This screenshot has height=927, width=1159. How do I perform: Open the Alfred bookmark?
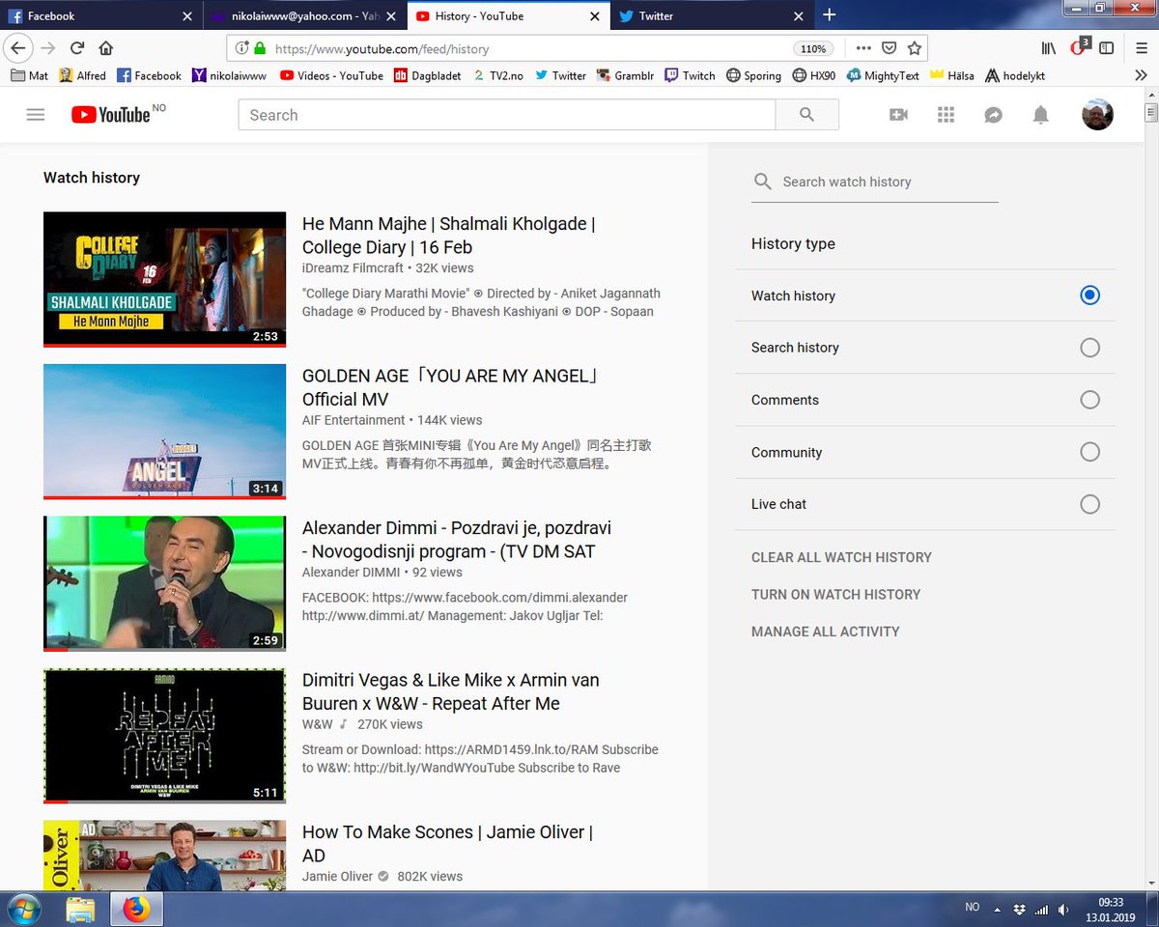point(82,75)
